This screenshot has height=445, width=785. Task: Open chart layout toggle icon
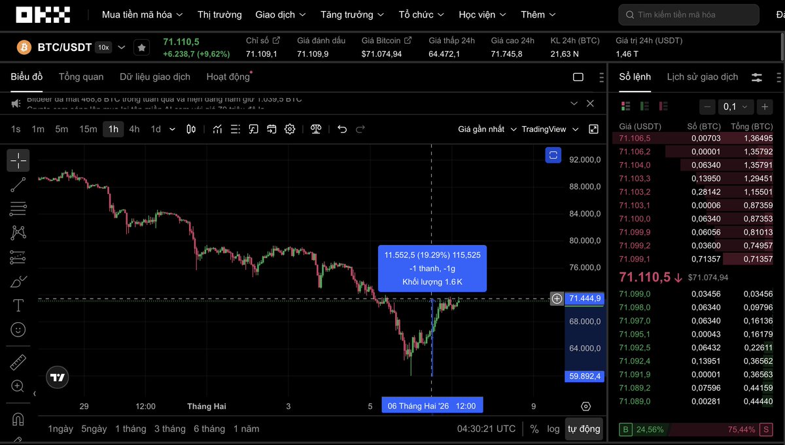(578, 77)
